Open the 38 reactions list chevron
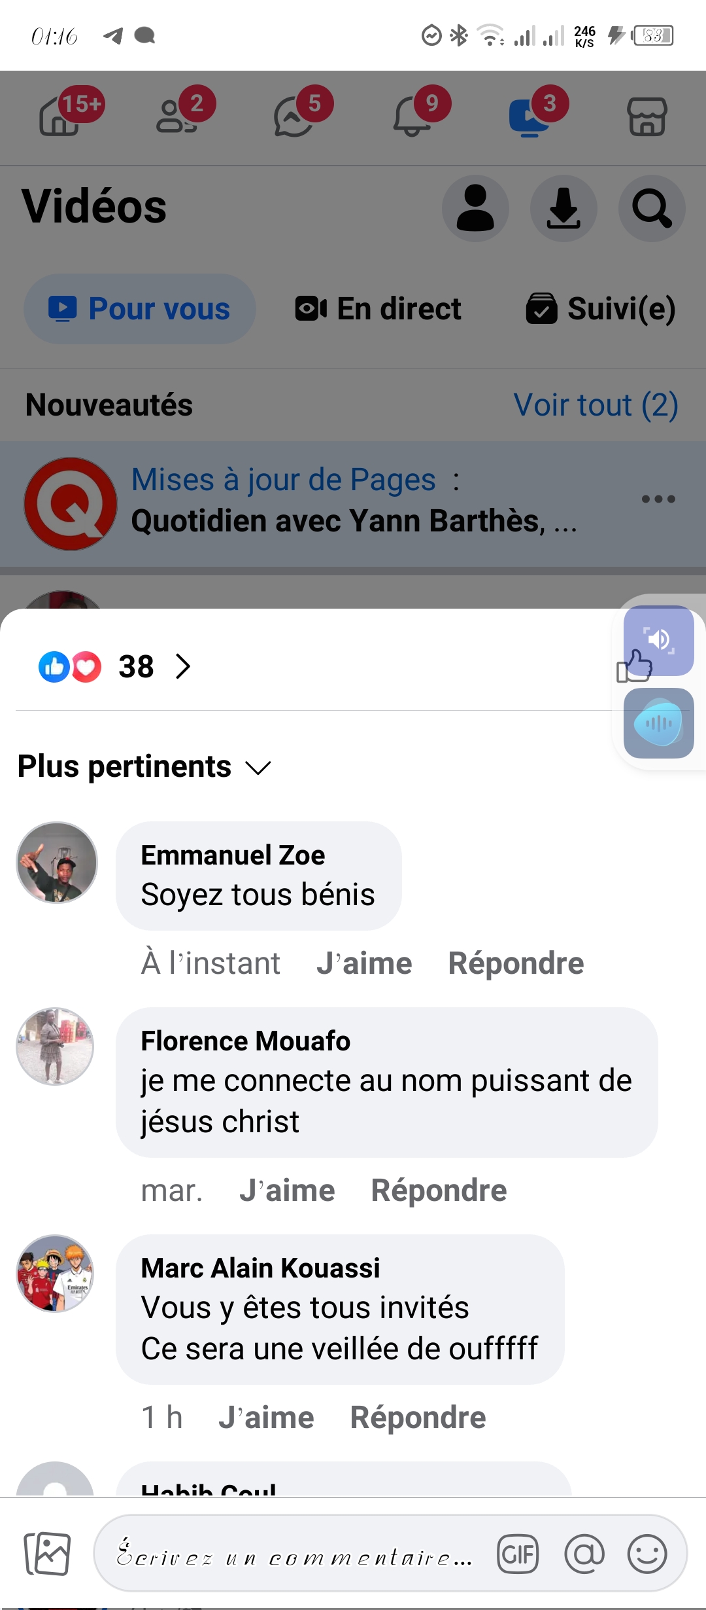 coord(183,667)
